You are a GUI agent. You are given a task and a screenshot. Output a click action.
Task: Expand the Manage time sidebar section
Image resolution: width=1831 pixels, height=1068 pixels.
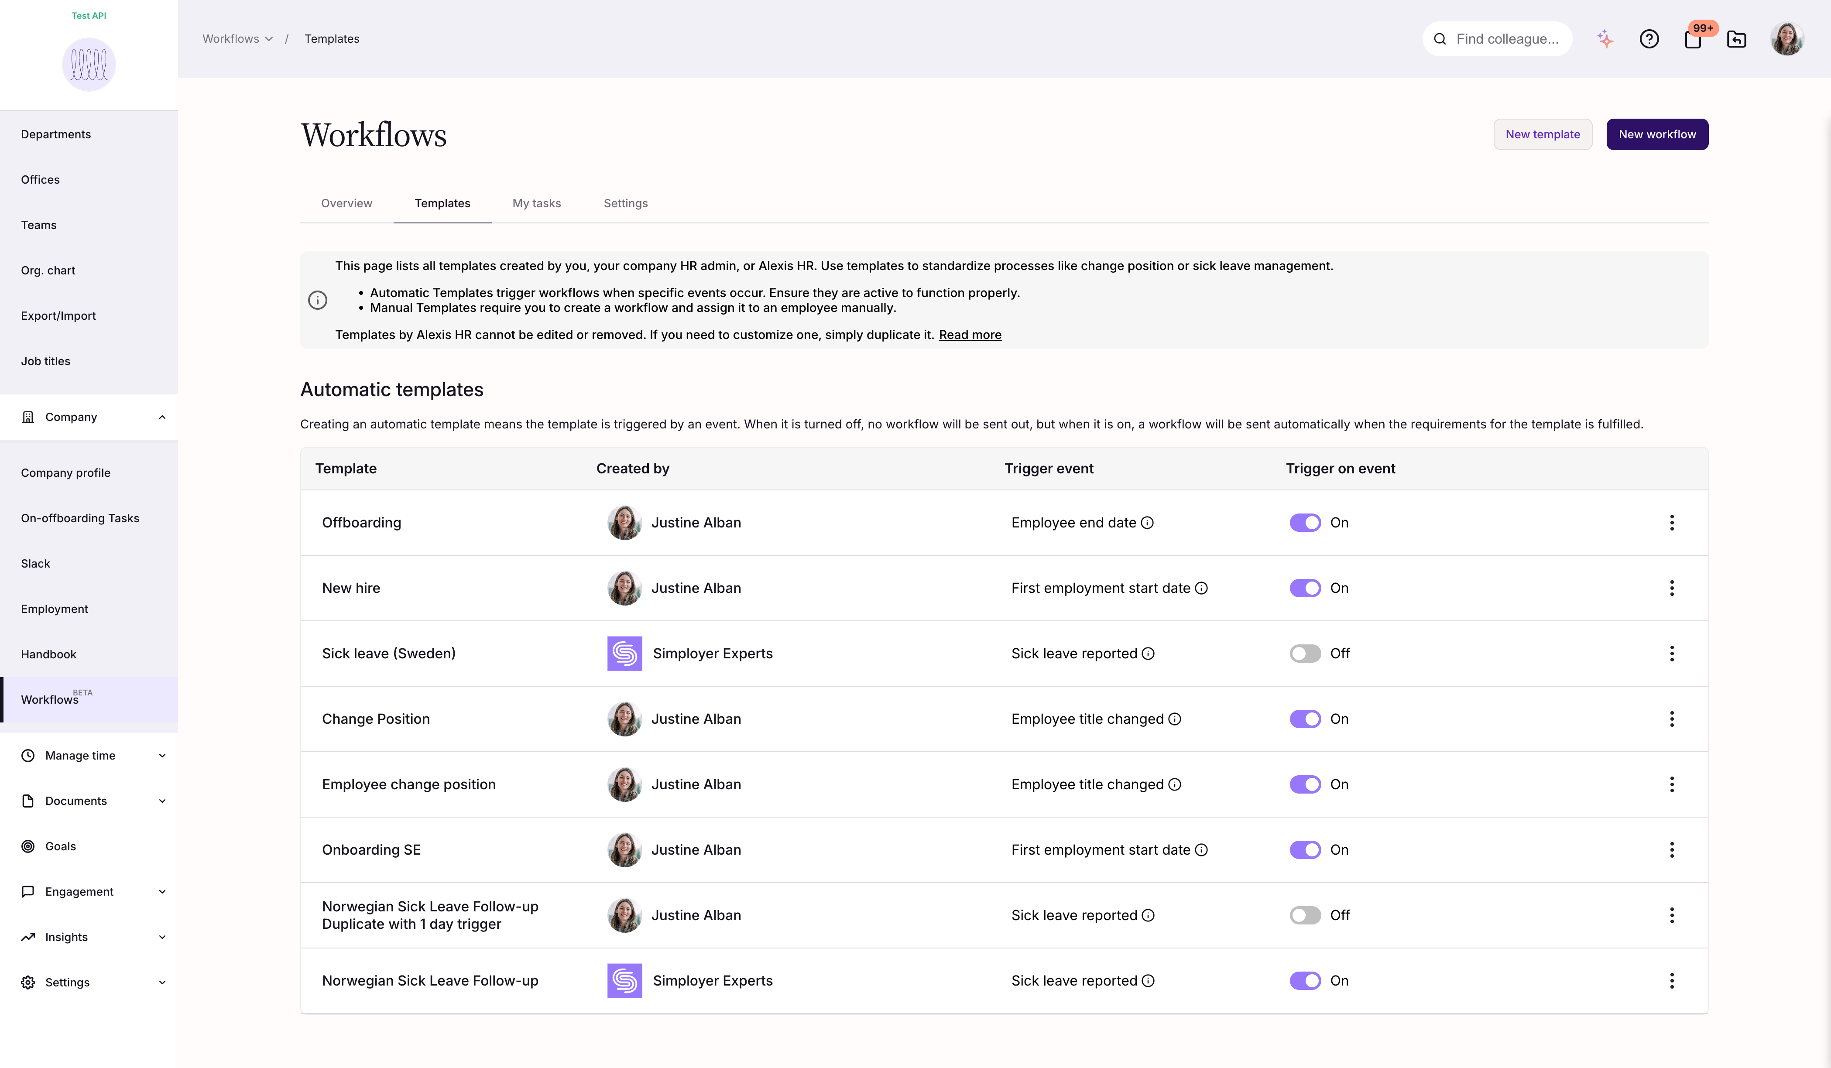coord(162,755)
